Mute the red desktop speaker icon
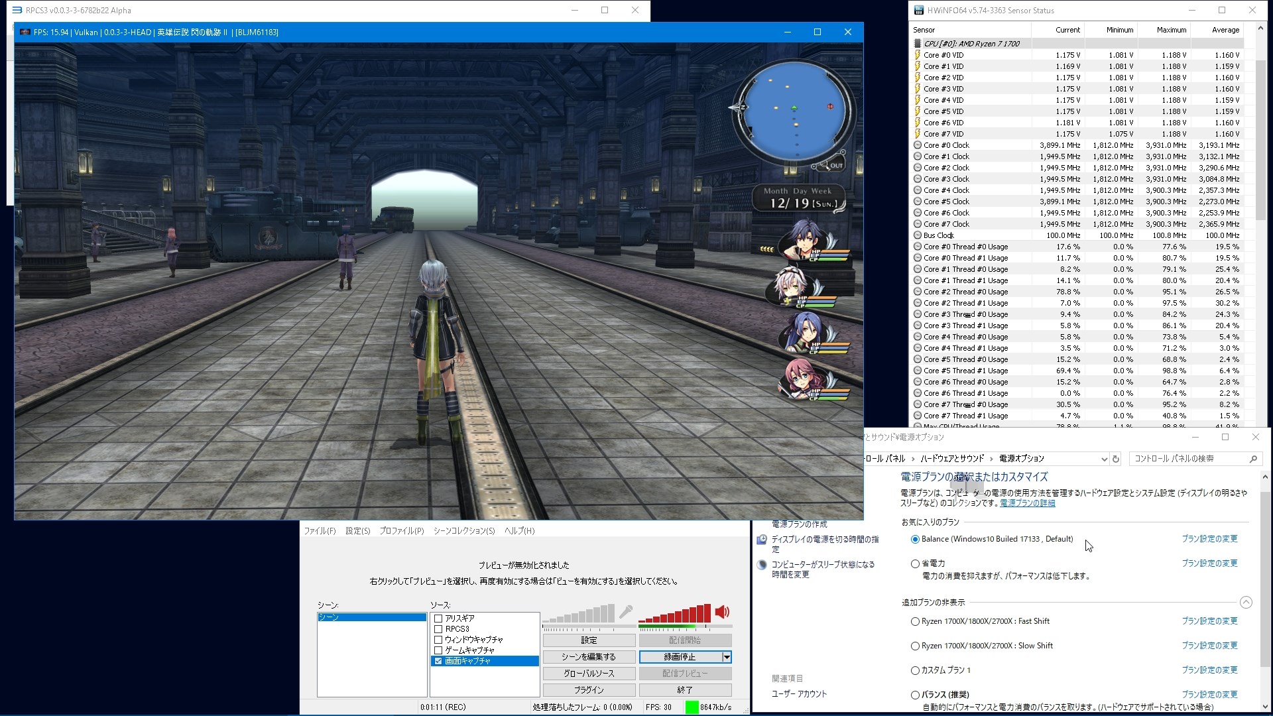 [722, 612]
